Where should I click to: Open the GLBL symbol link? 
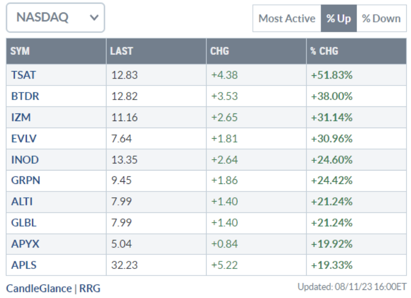pos(24,223)
